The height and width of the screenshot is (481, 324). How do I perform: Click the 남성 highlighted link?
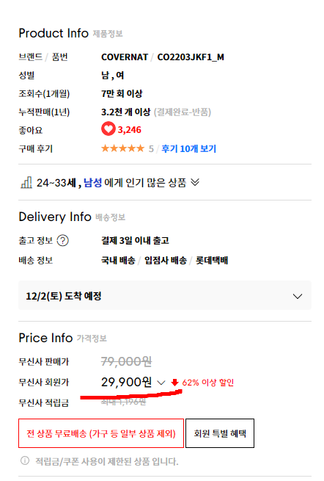[92, 183]
